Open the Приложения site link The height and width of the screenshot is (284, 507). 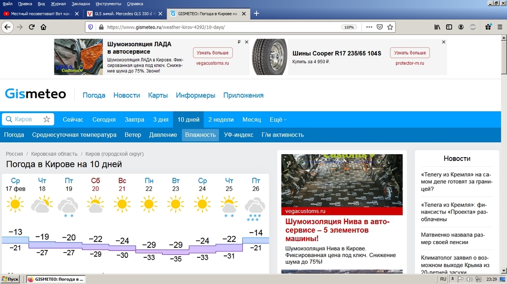click(243, 95)
